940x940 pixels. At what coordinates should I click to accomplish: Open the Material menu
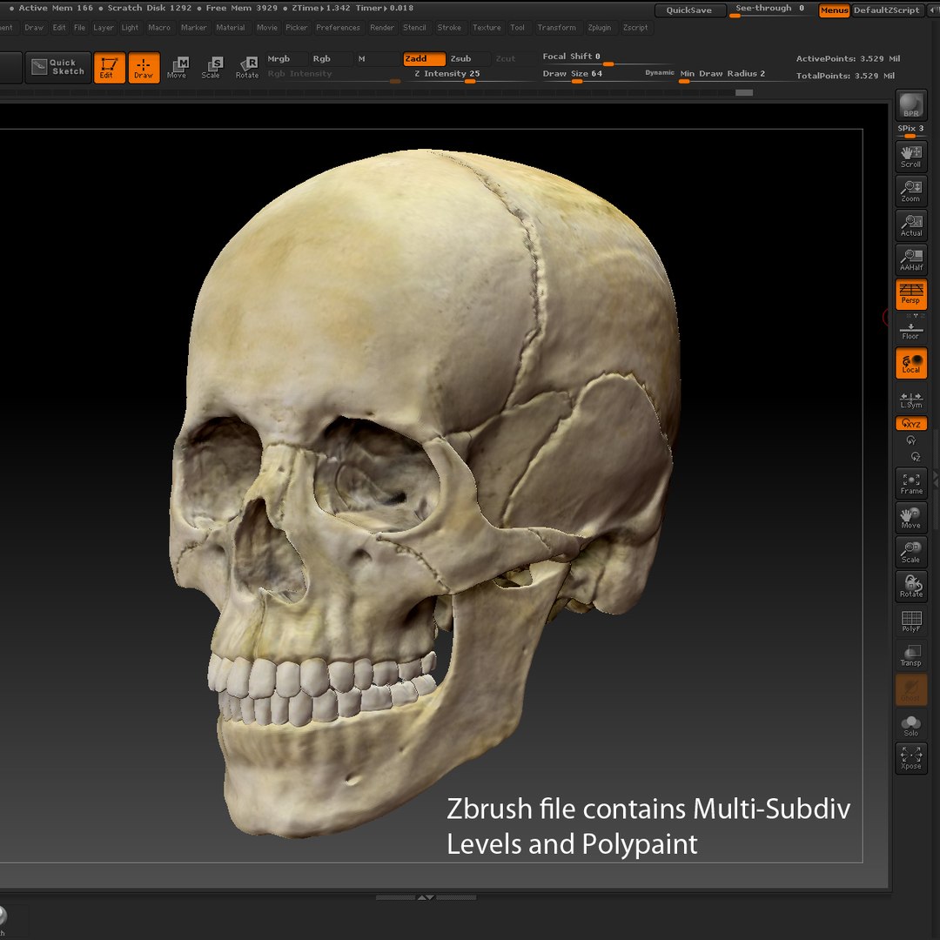click(230, 28)
